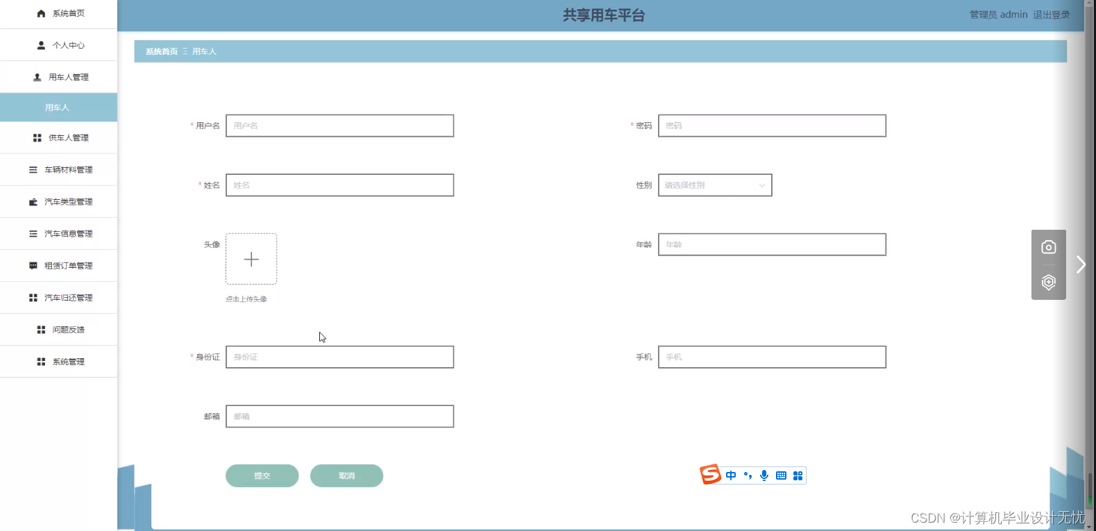Open 车辆材料管理 menu item

tap(58, 170)
